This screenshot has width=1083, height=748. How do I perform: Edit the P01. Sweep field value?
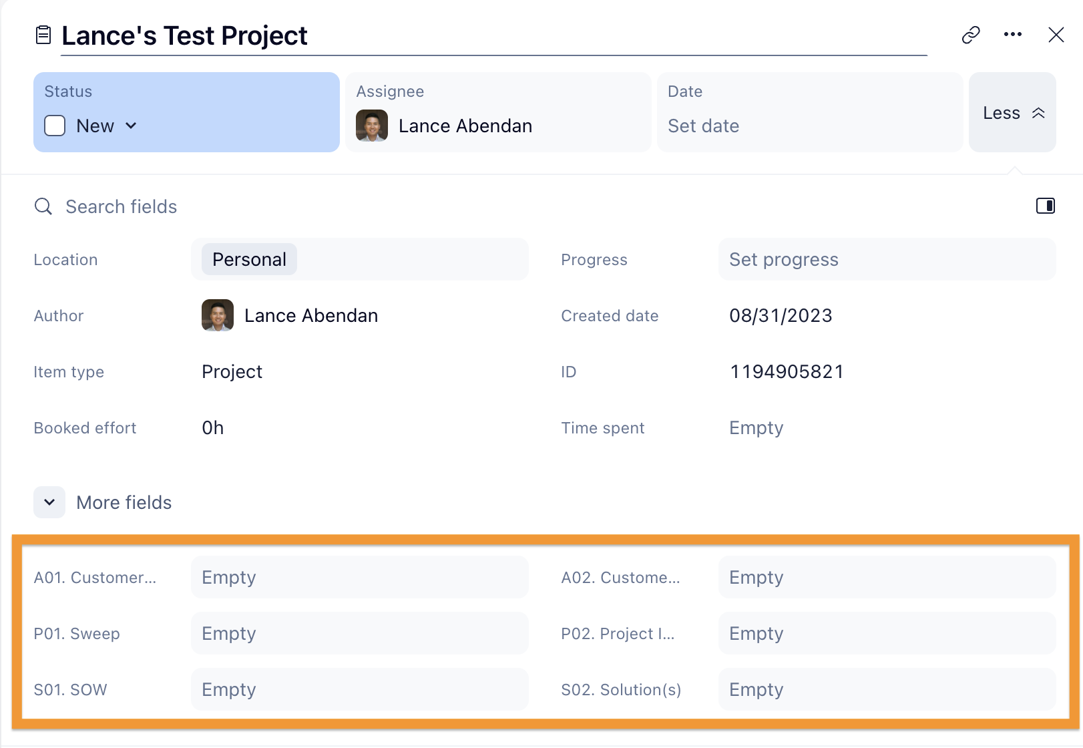[359, 633]
